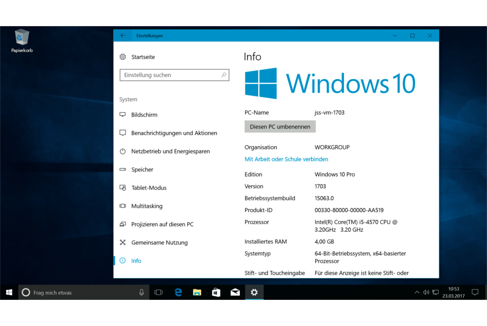The width and height of the screenshot is (487, 326).
Task: Click the 4,00 GB RAM value
Action: click(x=324, y=242)
